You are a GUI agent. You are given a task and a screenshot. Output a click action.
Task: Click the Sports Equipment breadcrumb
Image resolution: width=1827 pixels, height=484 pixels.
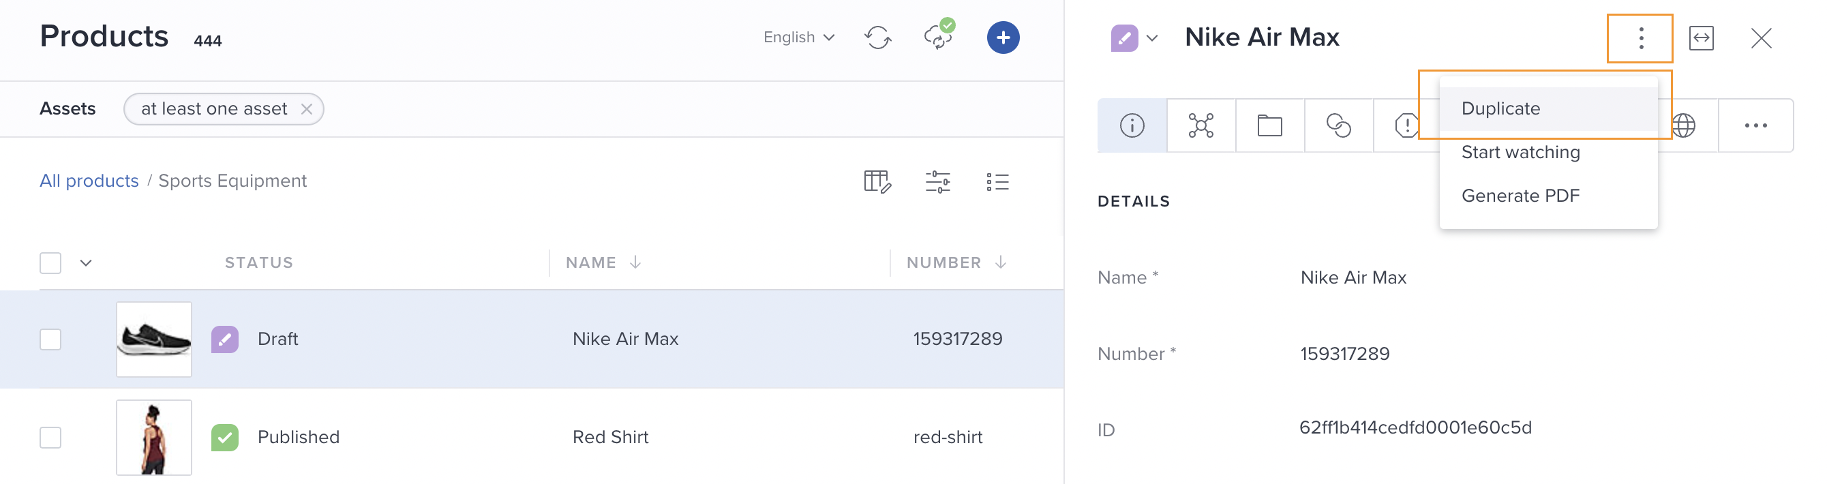232,181
